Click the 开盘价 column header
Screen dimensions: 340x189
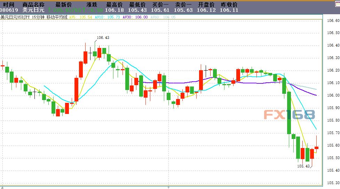coord(206,4)
